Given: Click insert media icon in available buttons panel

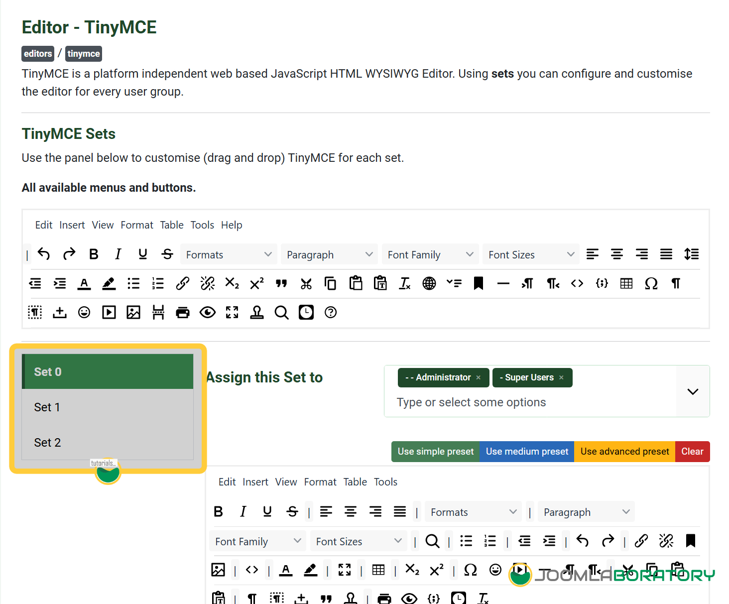Looking at the screenshot, I should (109, 312).
